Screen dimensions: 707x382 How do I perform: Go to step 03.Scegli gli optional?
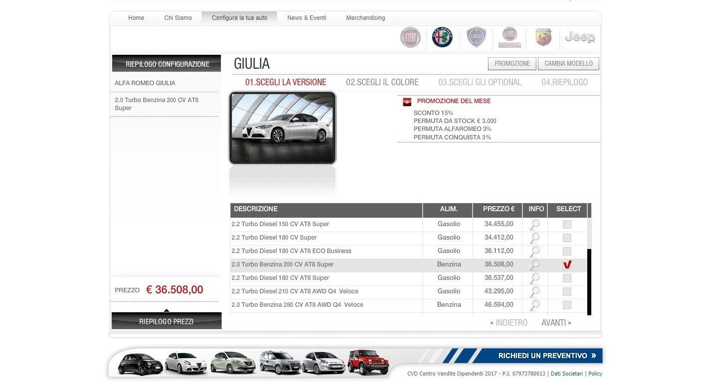(480, 83)
